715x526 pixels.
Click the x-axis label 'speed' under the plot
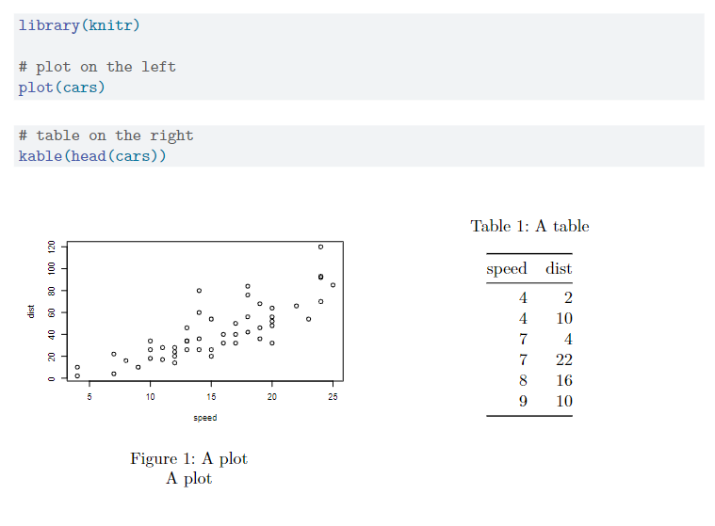click(x=204, y=418)
